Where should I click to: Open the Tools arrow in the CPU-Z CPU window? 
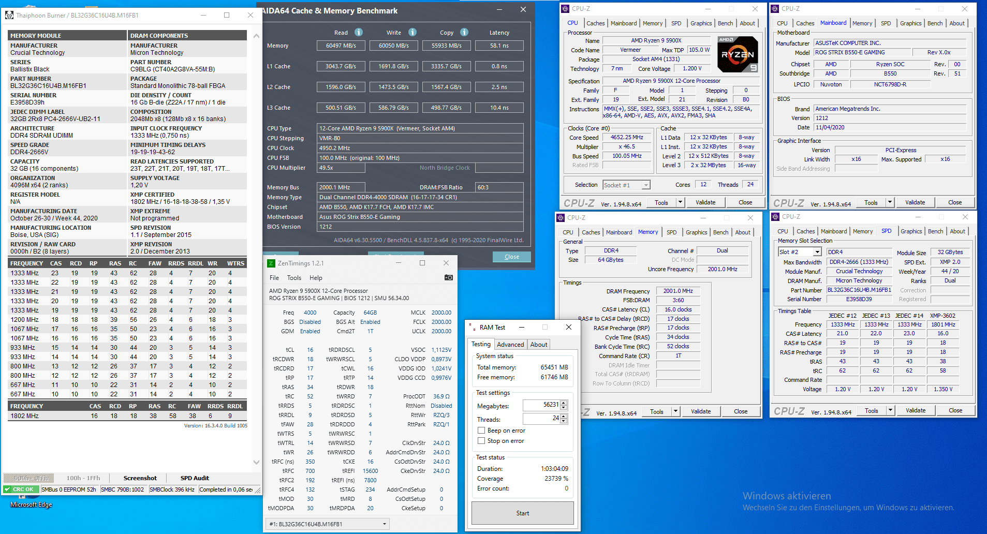coord(680,202)
